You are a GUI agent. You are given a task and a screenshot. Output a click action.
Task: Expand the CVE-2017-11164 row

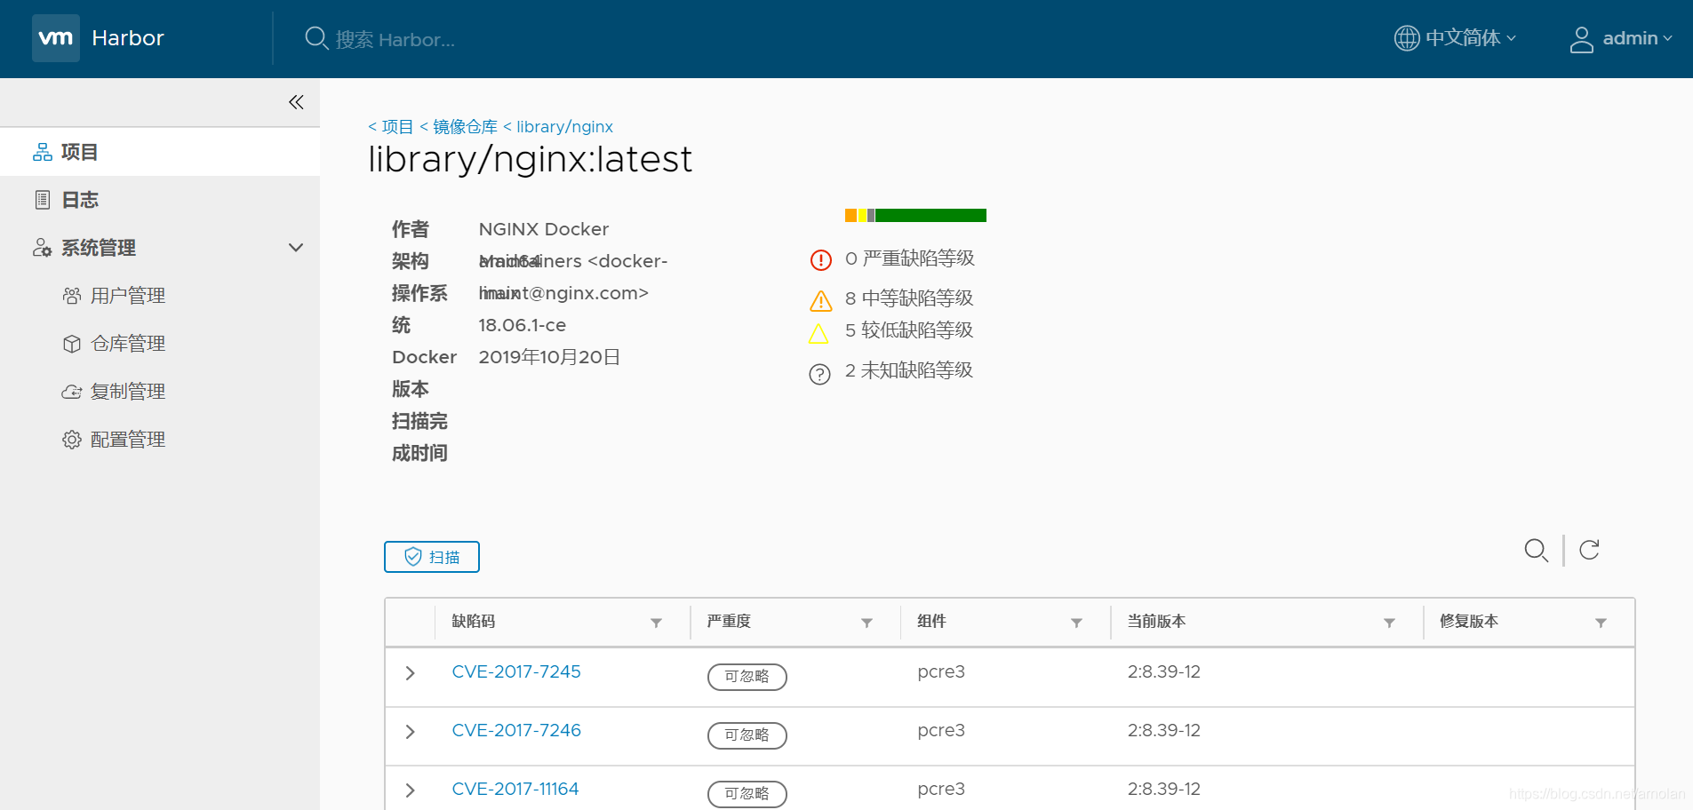(410, 790)
